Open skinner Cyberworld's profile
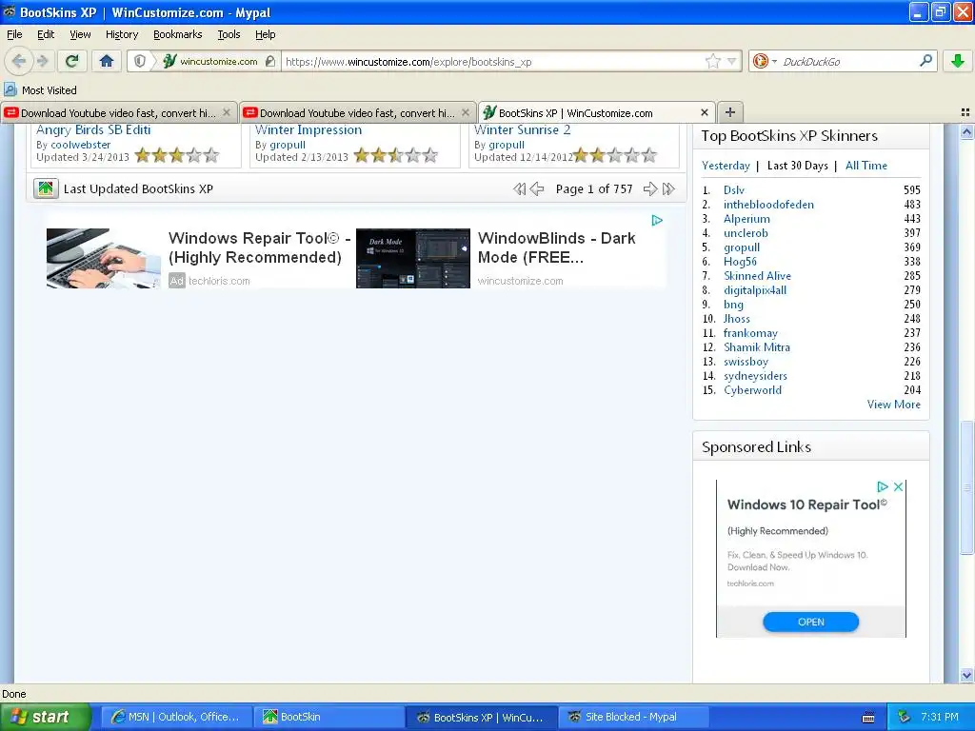975x731 pixels. (x=752, y=390)
